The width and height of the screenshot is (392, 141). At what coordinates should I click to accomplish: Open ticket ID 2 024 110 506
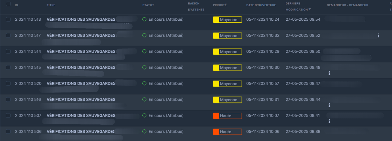[28, 132]
